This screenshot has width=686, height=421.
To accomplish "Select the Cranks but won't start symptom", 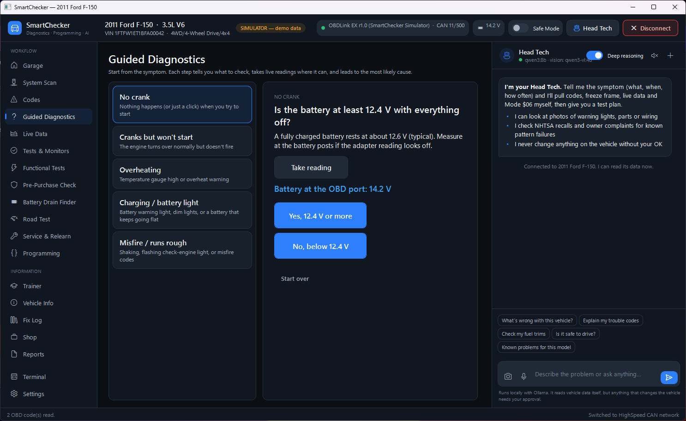I will click(182, 141).
